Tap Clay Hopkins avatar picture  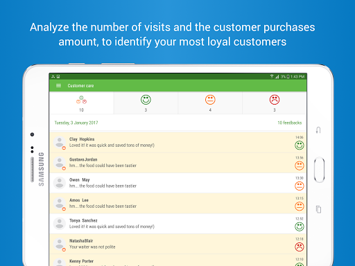[x=60, y=142]
